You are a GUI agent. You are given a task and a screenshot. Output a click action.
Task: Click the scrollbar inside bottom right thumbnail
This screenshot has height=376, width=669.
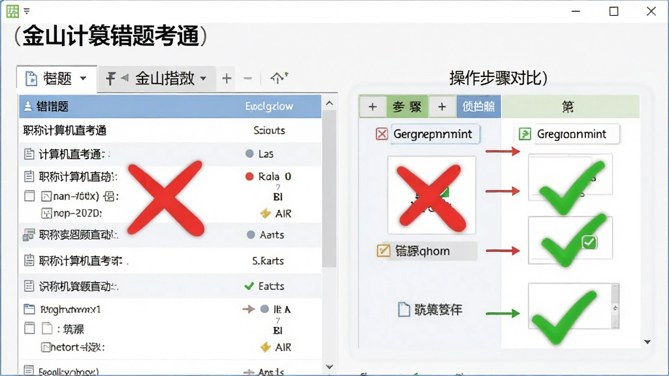(615, 306)
